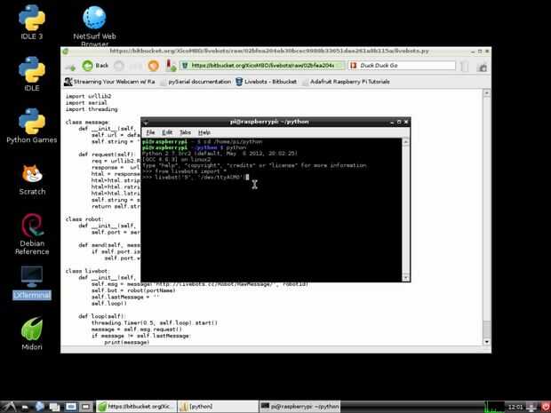Click the bitbucket URL address bar
Screen dimensions: 551x413
(262, 66)
